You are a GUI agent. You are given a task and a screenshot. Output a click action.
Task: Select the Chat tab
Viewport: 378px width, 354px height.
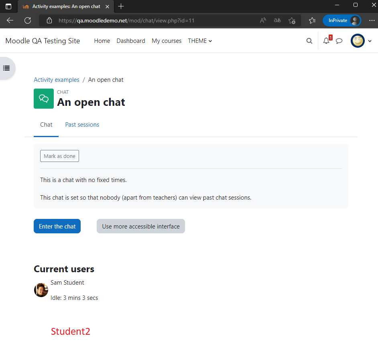tap(46, 125)
